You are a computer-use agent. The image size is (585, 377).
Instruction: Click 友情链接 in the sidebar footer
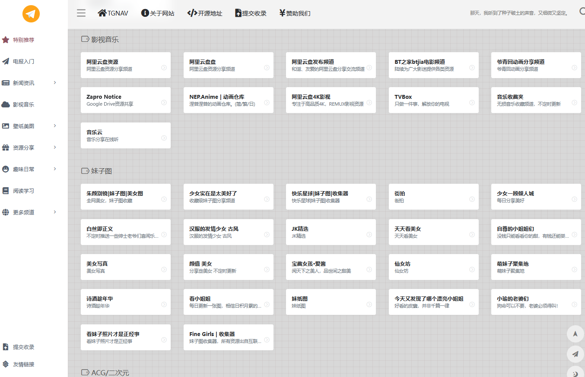coord(23,364)
